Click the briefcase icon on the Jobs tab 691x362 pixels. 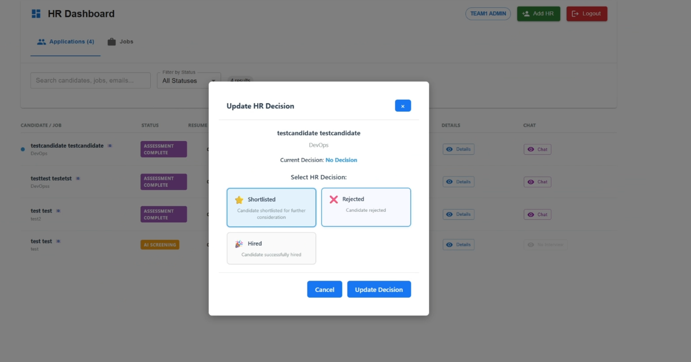(112, 41)
